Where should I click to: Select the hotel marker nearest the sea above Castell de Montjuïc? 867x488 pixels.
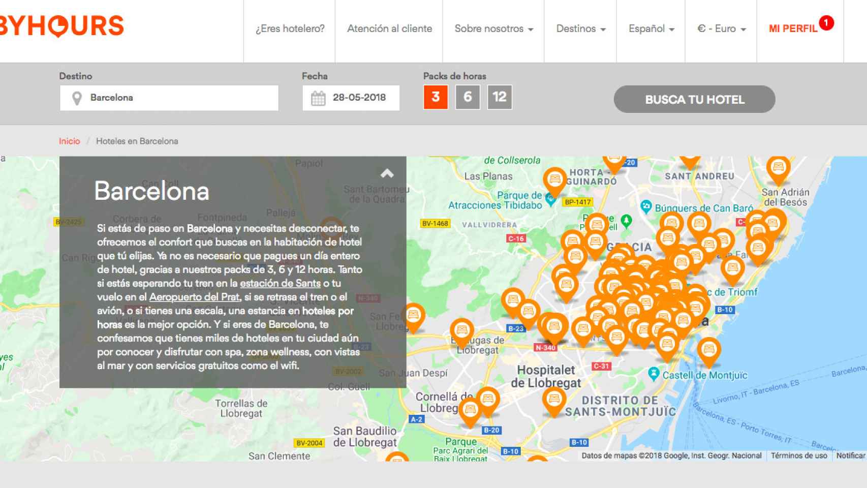point(708,352)
